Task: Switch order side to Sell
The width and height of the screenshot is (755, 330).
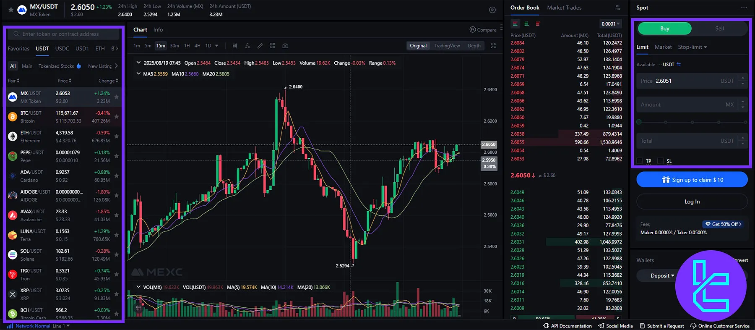Action: pyautogui.click(x=719, y=29)
